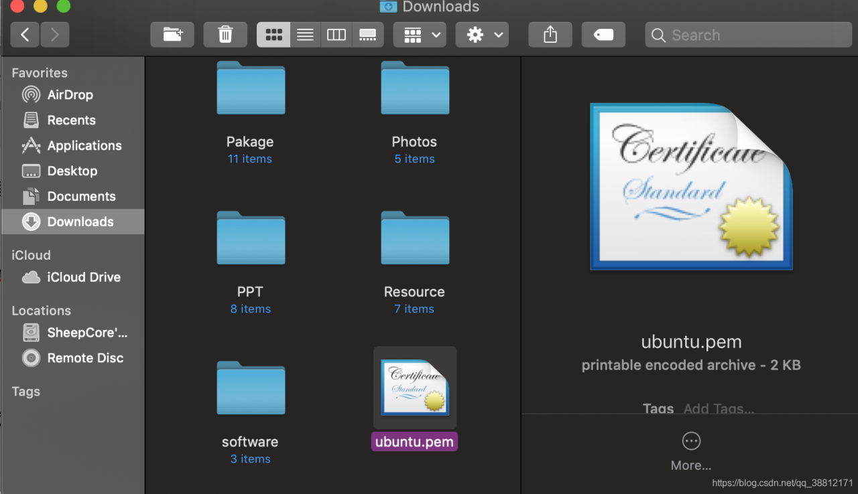This screenshot has width=858, height=494.
Task: Click the trash delete icon in toolbar
Action: [x=225, y=35]
